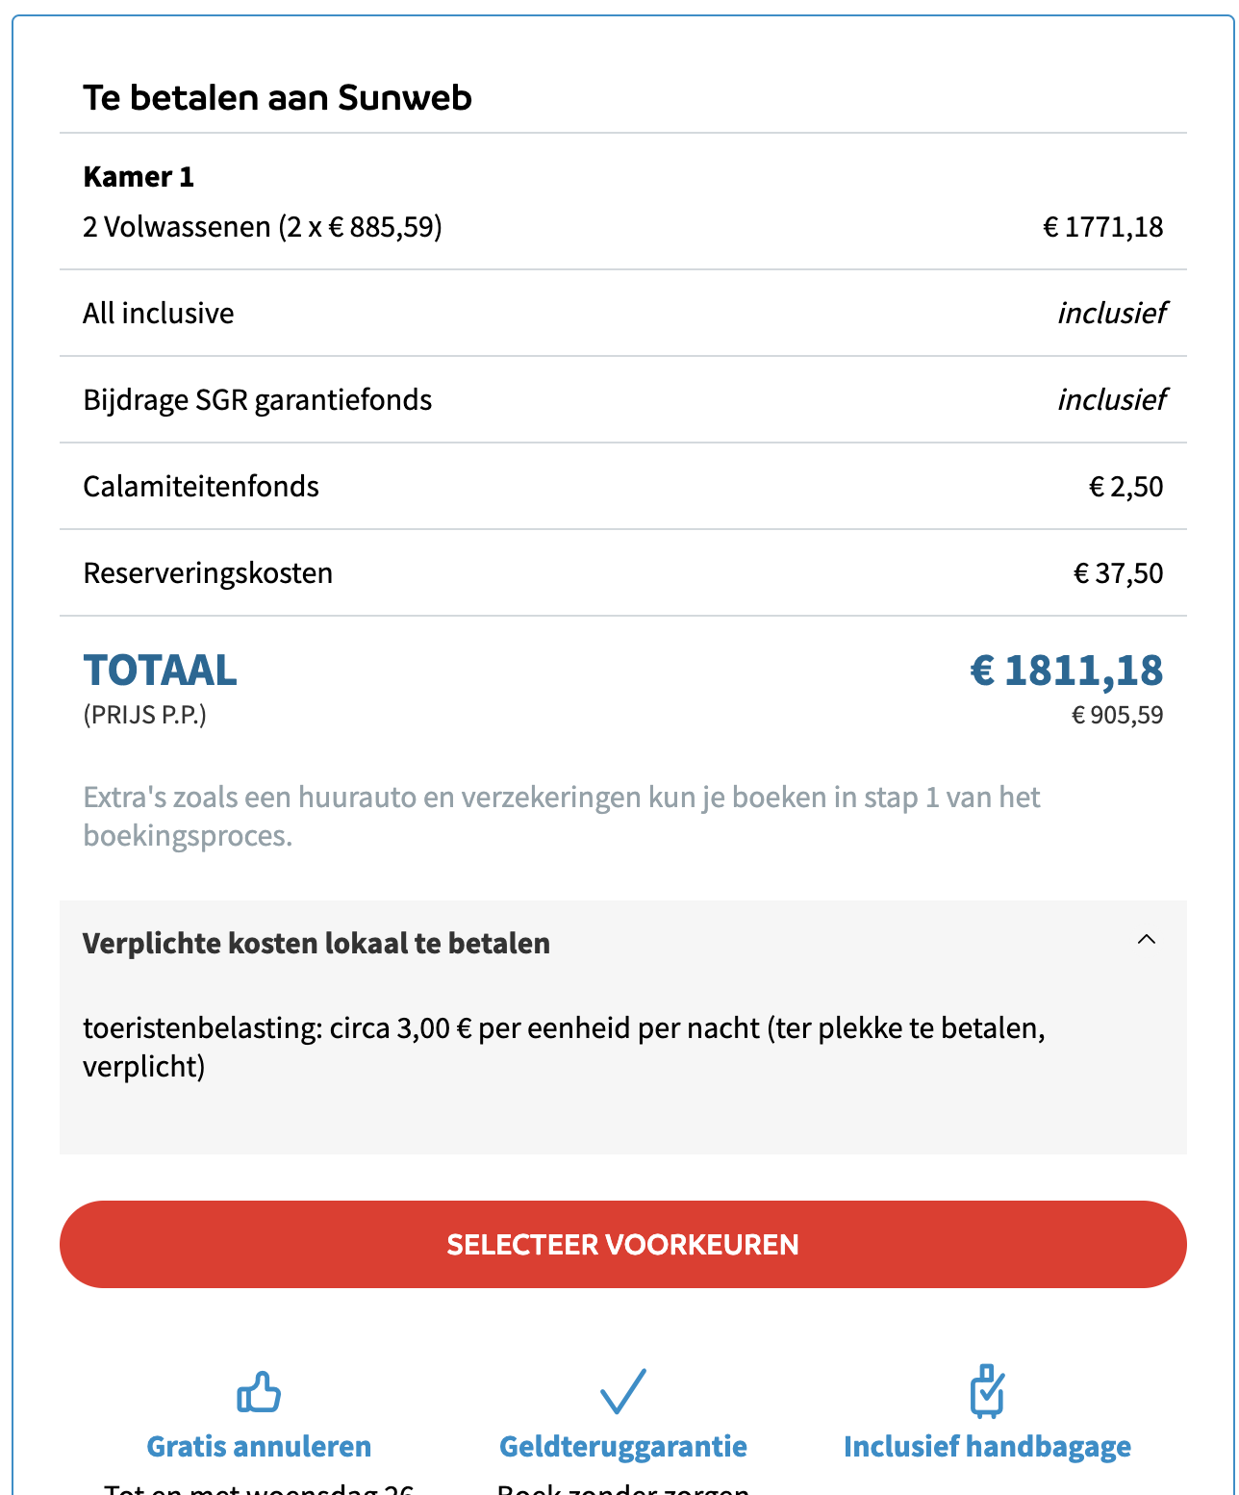Image resolution: width=1239 pixels, height=1495 pixels.
Task: Click the Extra's huurauto info text
Action: [562, 816]
